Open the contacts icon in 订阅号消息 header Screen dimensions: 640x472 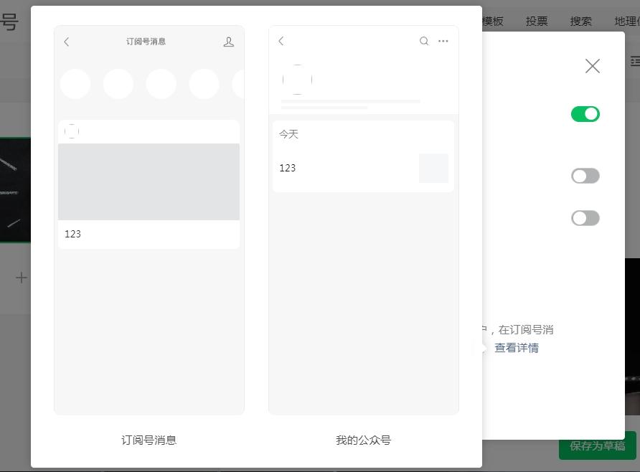pos(228,42)
